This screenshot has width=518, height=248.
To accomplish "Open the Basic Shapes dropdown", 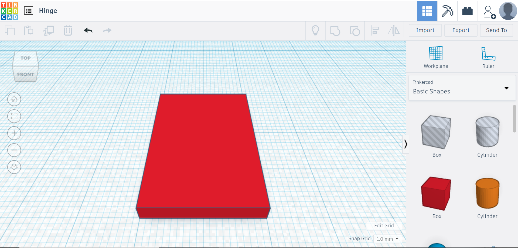I will (x=506, y=88).
